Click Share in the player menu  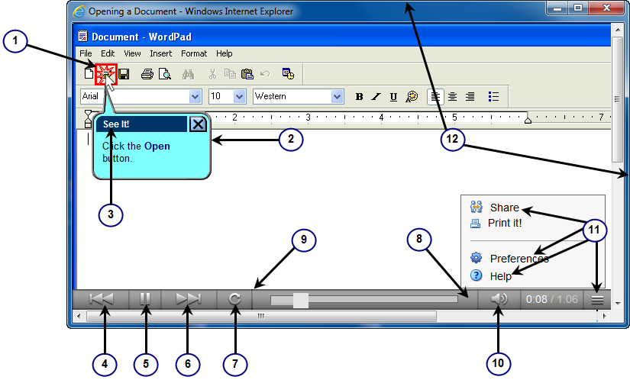tap(504, 208)
